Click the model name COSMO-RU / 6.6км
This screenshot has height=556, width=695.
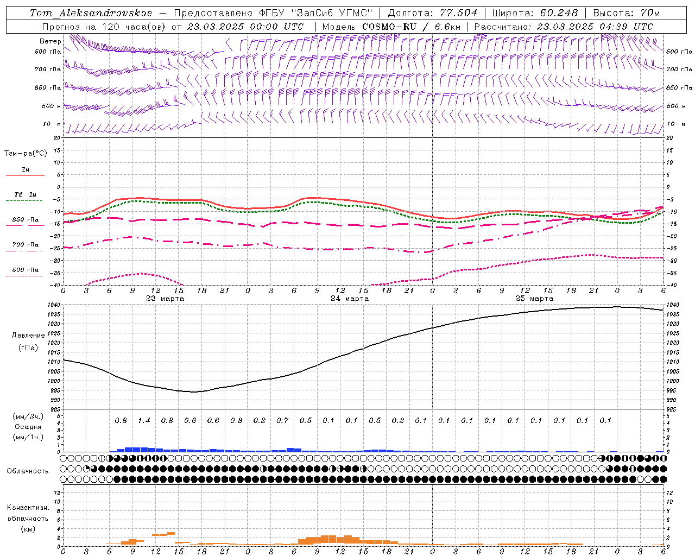coord(411,27)
